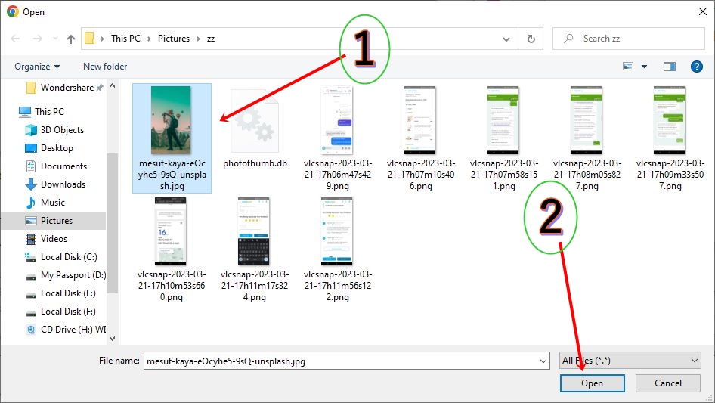Create a New folder
Screen dimensions: 715x403
click(105, 67)
